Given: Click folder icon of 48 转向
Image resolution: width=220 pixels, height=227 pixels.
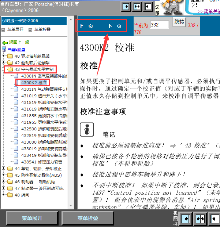Looking at the screenshot, I should 10,195.
